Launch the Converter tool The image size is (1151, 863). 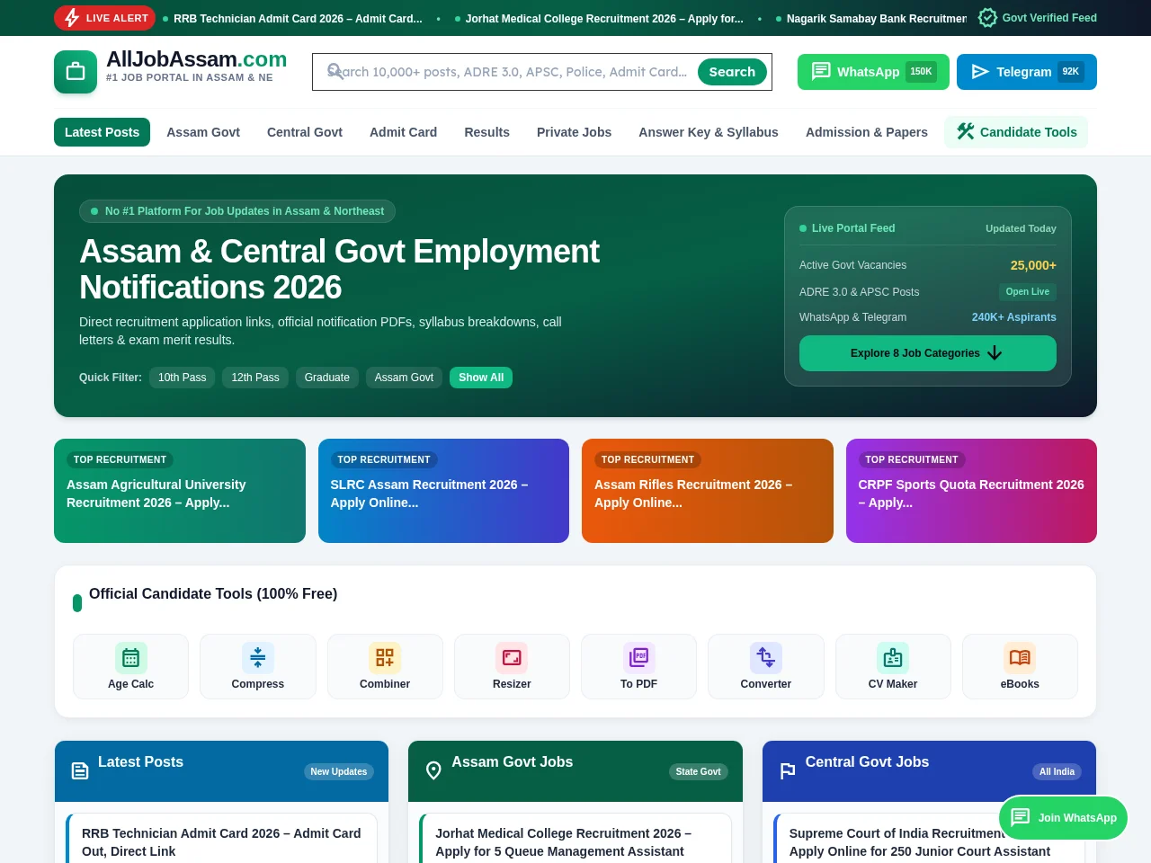pyautogui.click(x=766, y=666)
